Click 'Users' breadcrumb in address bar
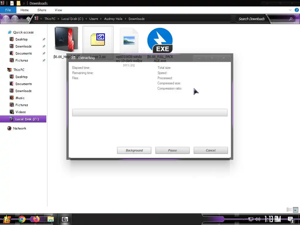 (x=93, y=19)
